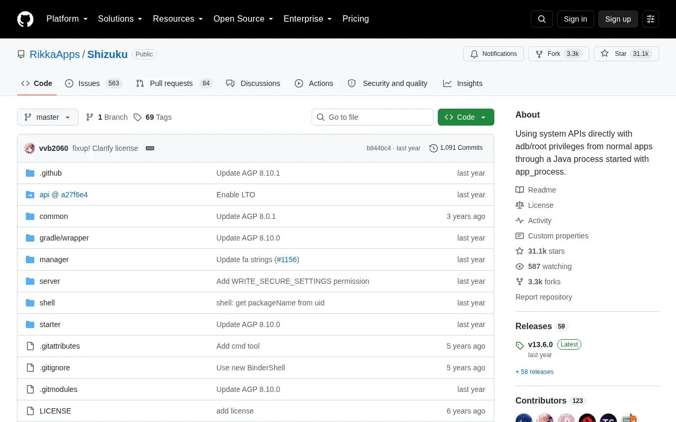Focus the Go to file search field

[372, 117]
